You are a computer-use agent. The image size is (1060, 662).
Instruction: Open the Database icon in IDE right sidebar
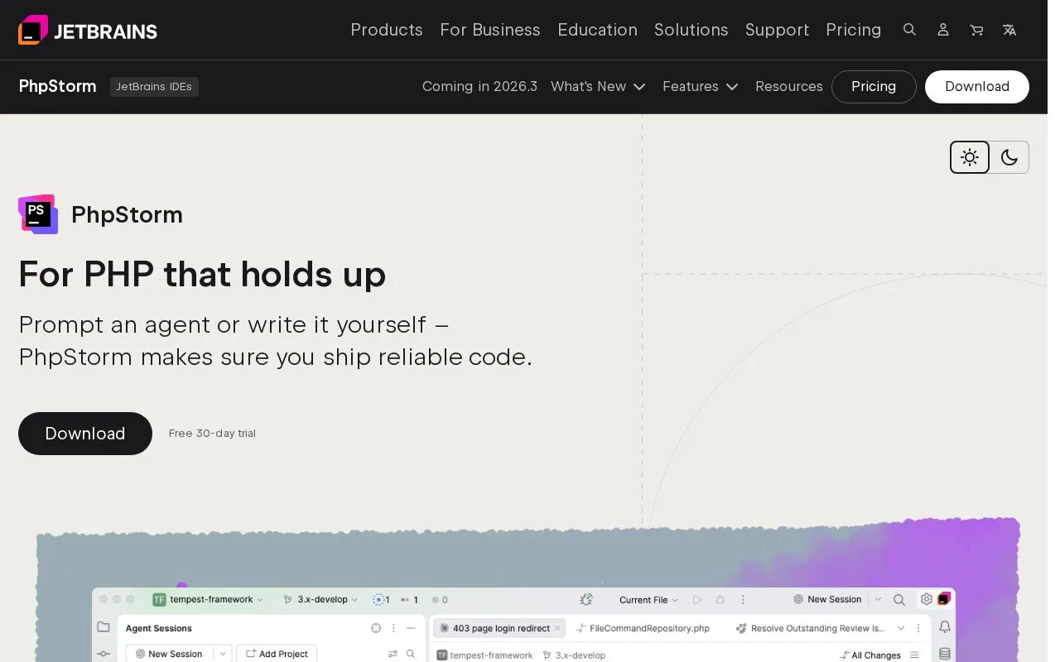(945, 654)
